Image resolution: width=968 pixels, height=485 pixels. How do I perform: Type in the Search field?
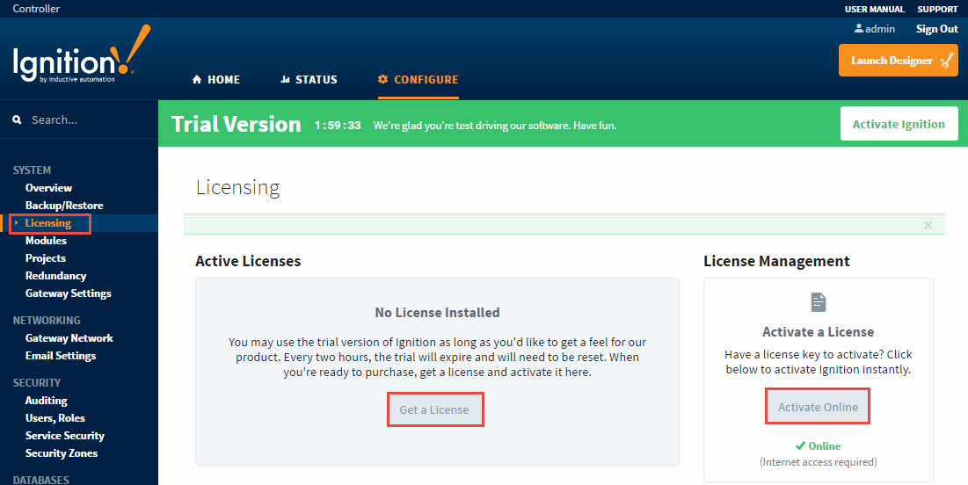coord(88,119)
